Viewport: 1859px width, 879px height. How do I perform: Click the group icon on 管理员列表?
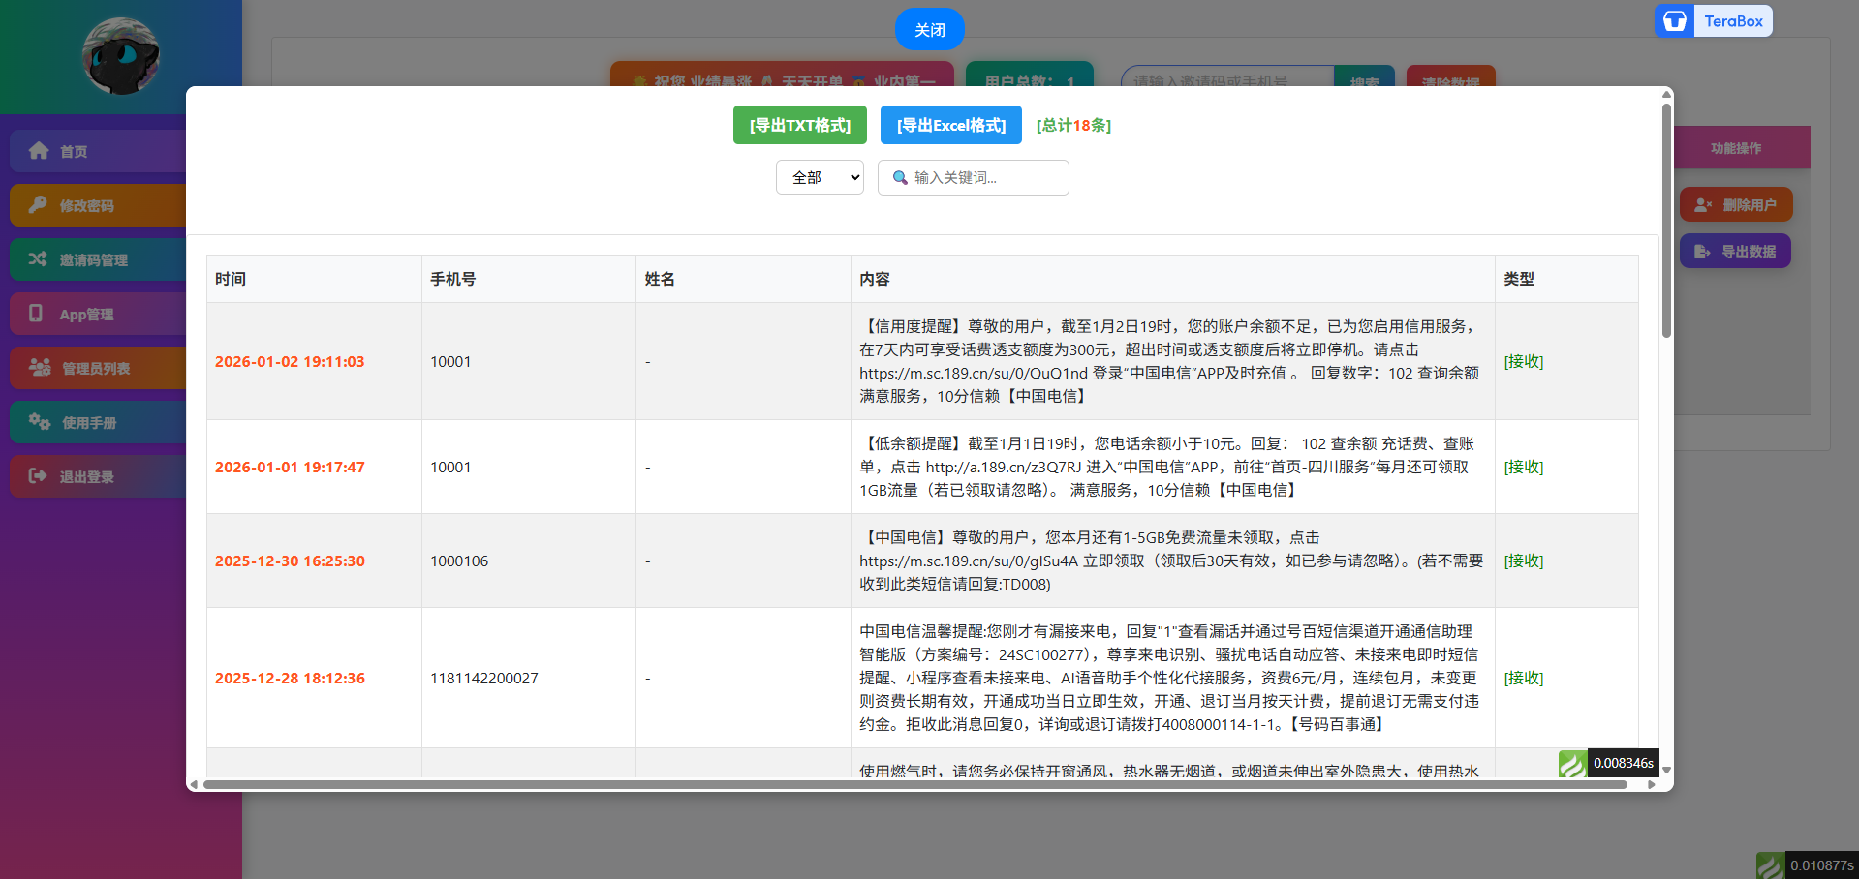39,368
